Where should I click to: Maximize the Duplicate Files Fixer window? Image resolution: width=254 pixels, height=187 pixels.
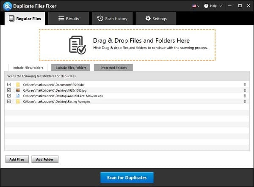[240, 6]
